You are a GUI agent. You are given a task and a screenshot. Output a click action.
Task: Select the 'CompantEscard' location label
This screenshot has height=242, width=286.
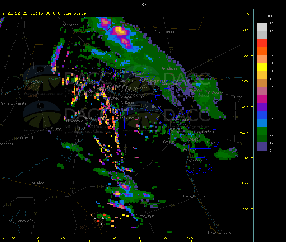tap(209, 132)
